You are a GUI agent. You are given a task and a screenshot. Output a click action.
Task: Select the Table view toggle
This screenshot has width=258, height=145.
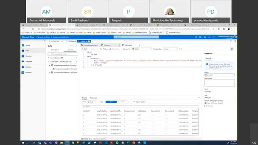coord(111,102)
